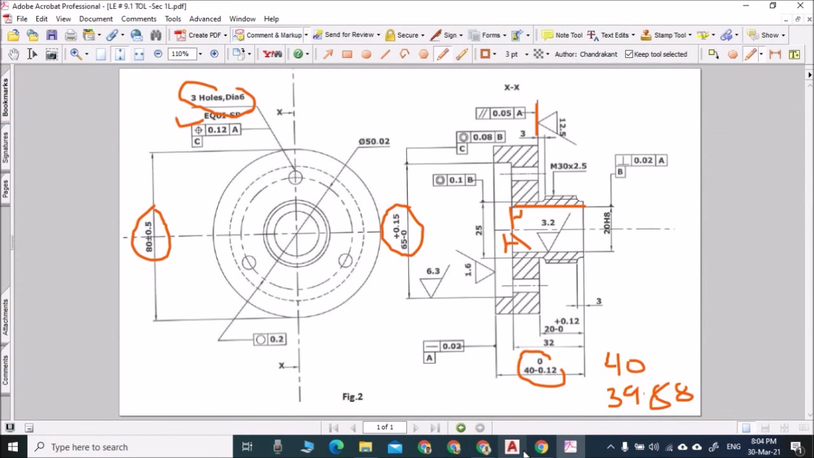Select the Arrow drawing tool
This screenshot has height=458, width=814.
[x=328, y=54]
